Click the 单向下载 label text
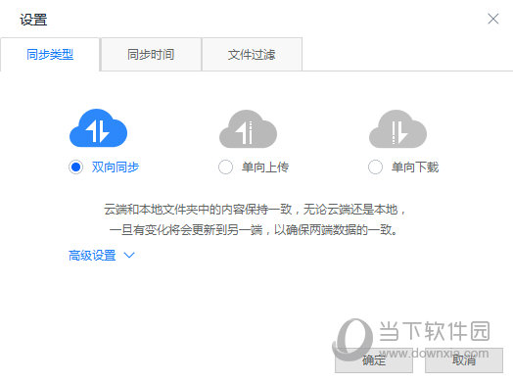 (x=415, y=167)
